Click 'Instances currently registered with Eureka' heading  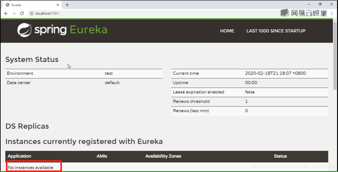[84, 142]
